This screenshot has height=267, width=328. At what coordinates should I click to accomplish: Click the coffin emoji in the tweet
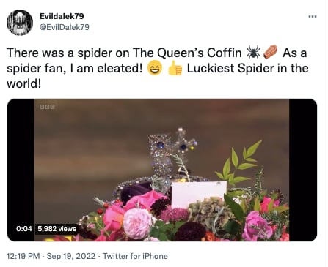pos(270,52)
